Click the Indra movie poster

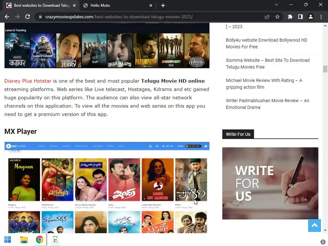(124, 180)
